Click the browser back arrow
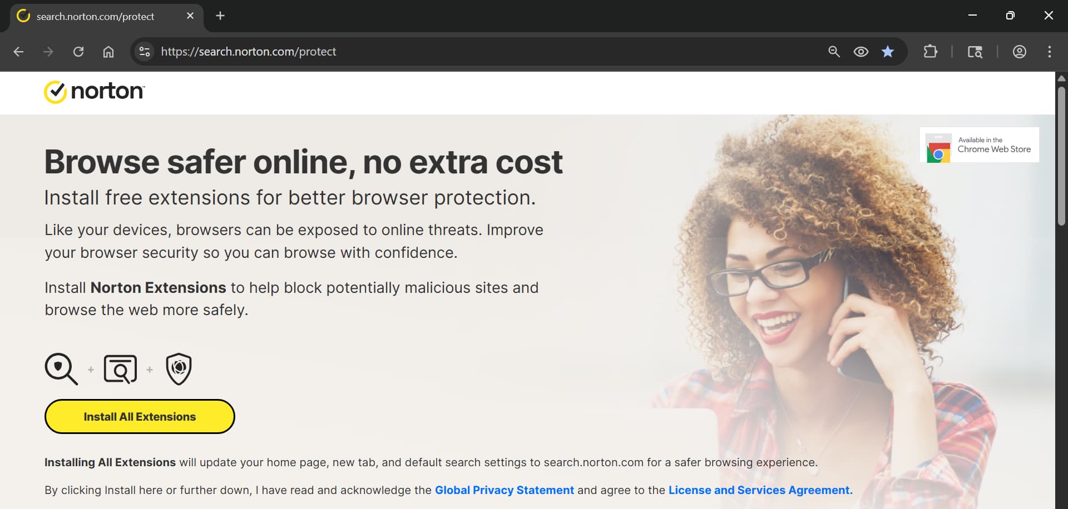This screenshot has height=509, width=1068. [18, 52]
